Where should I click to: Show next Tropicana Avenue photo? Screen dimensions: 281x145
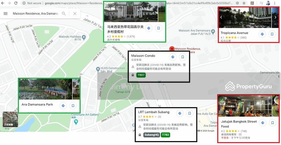[276, 18]
